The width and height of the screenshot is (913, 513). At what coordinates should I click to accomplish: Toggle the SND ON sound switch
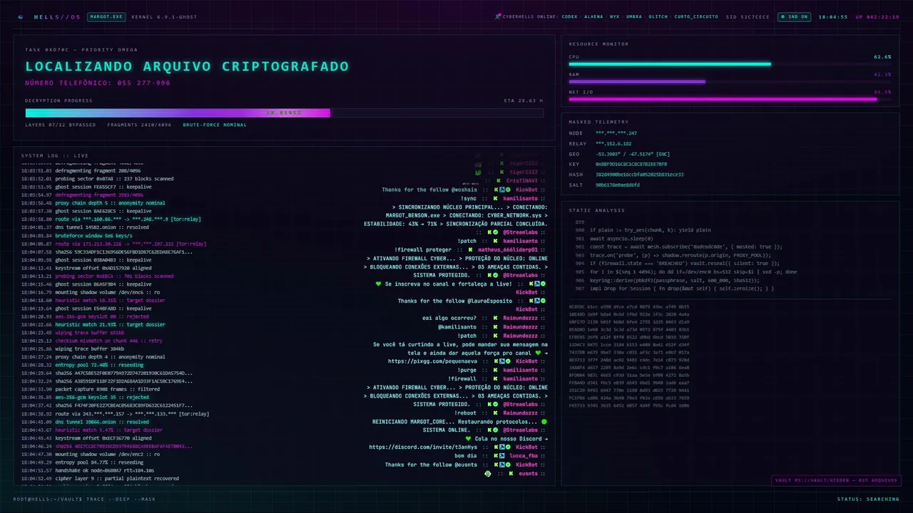click(793, 16)
